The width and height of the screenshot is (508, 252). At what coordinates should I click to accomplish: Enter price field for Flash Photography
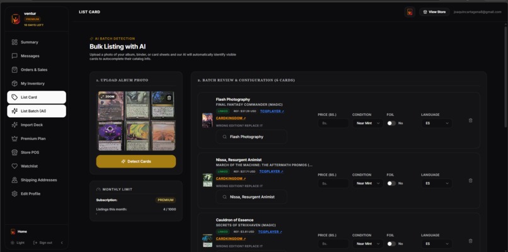click(x=333, y=123)
